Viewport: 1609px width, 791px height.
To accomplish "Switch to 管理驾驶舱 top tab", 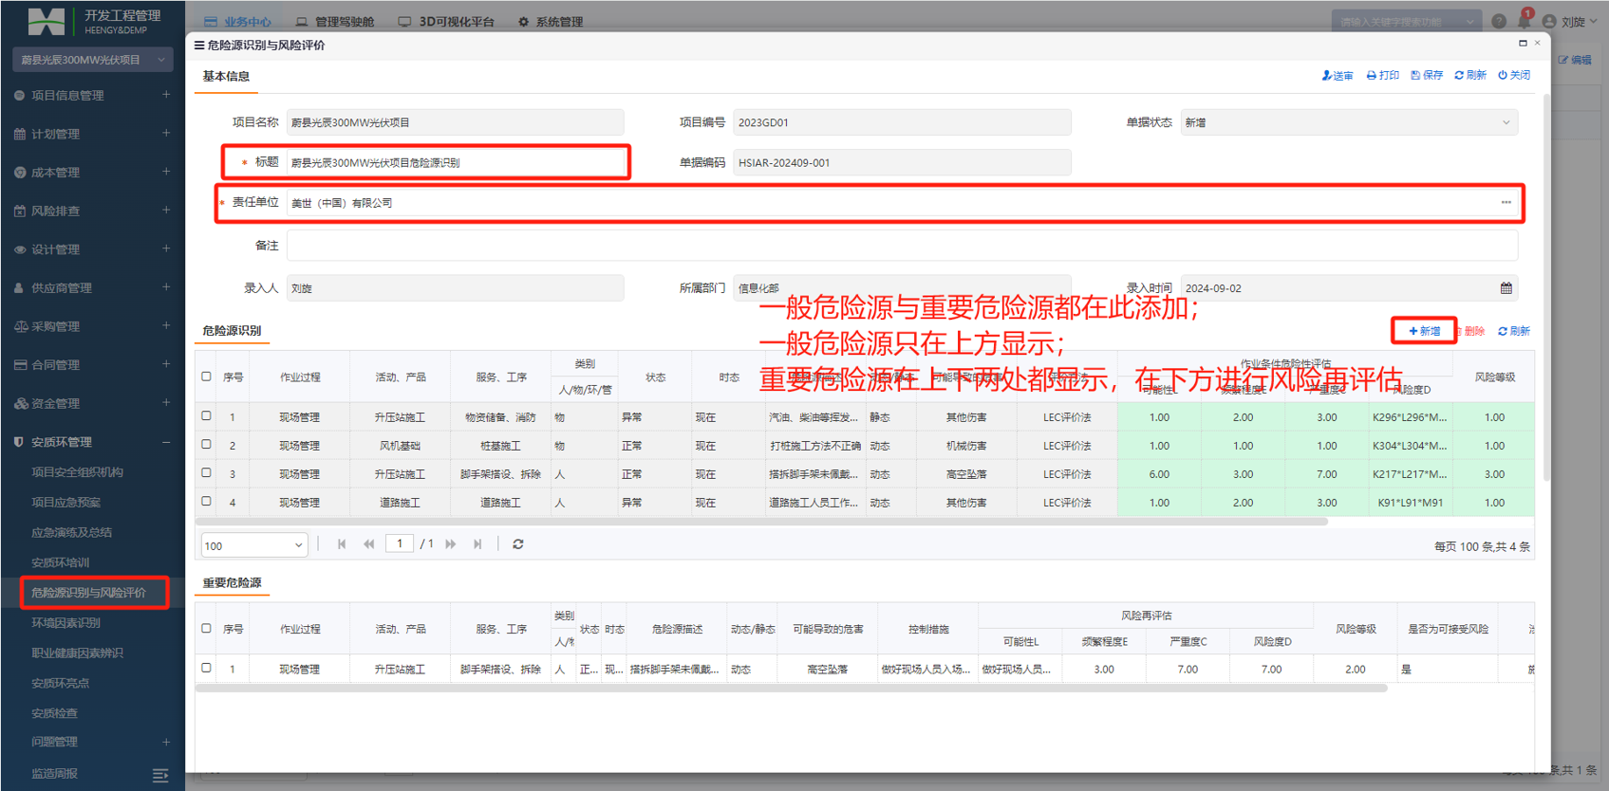I will coord(335,22).
